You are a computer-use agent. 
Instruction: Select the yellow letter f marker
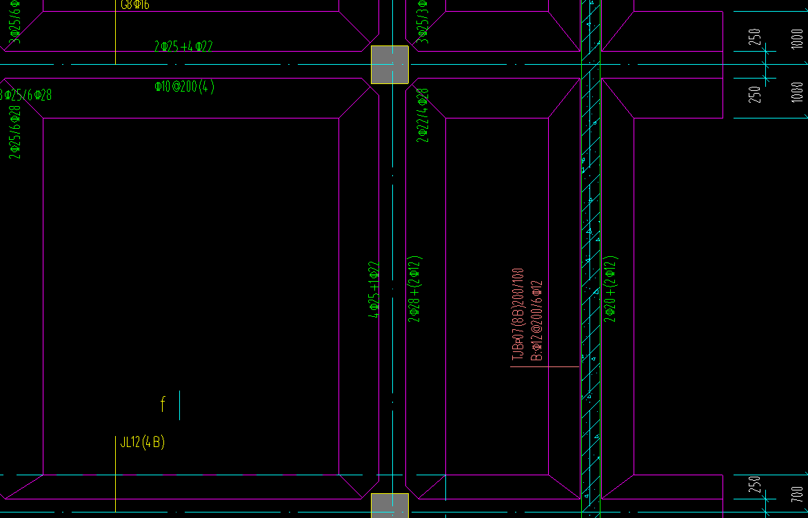pos(163,404)
